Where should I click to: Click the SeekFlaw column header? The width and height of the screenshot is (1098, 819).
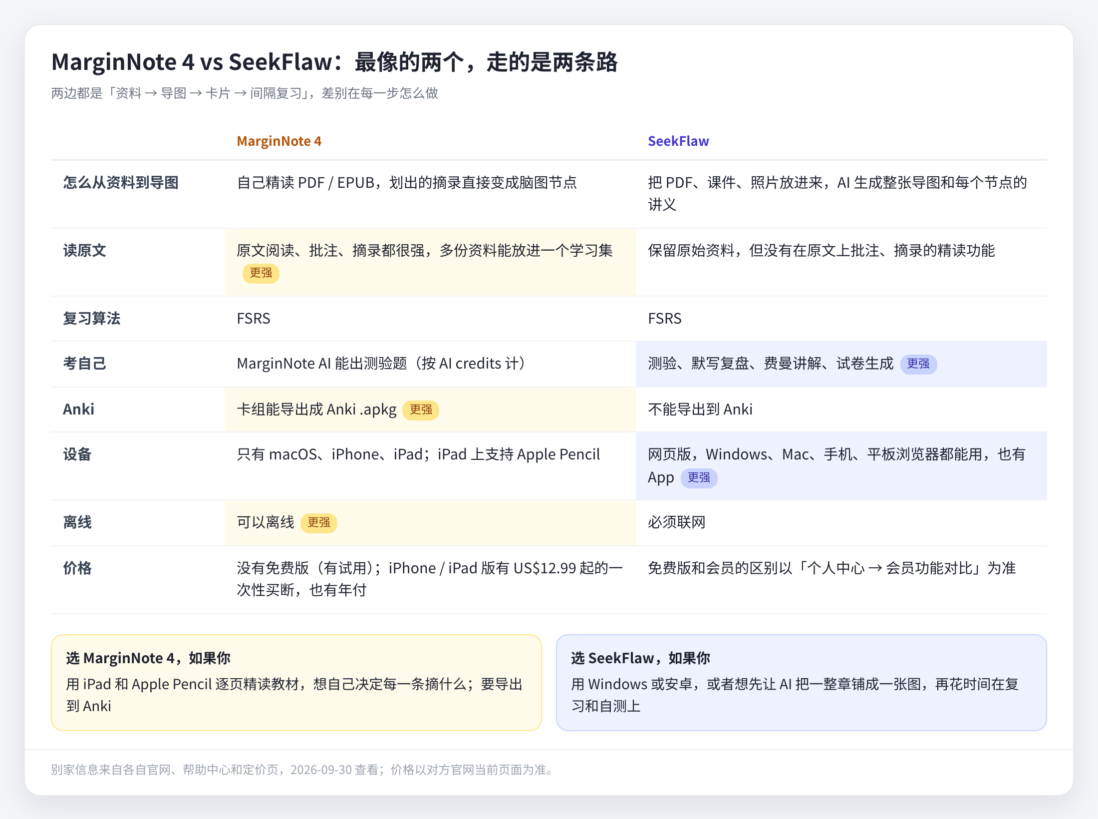[x=678, y=141]
